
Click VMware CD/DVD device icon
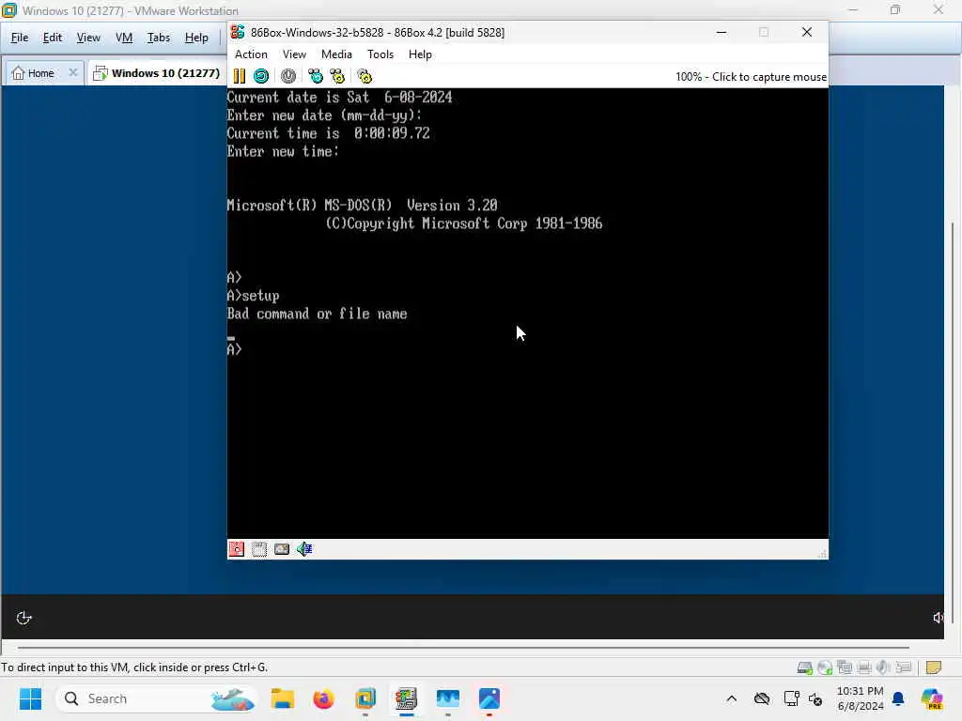coord(825,667)
